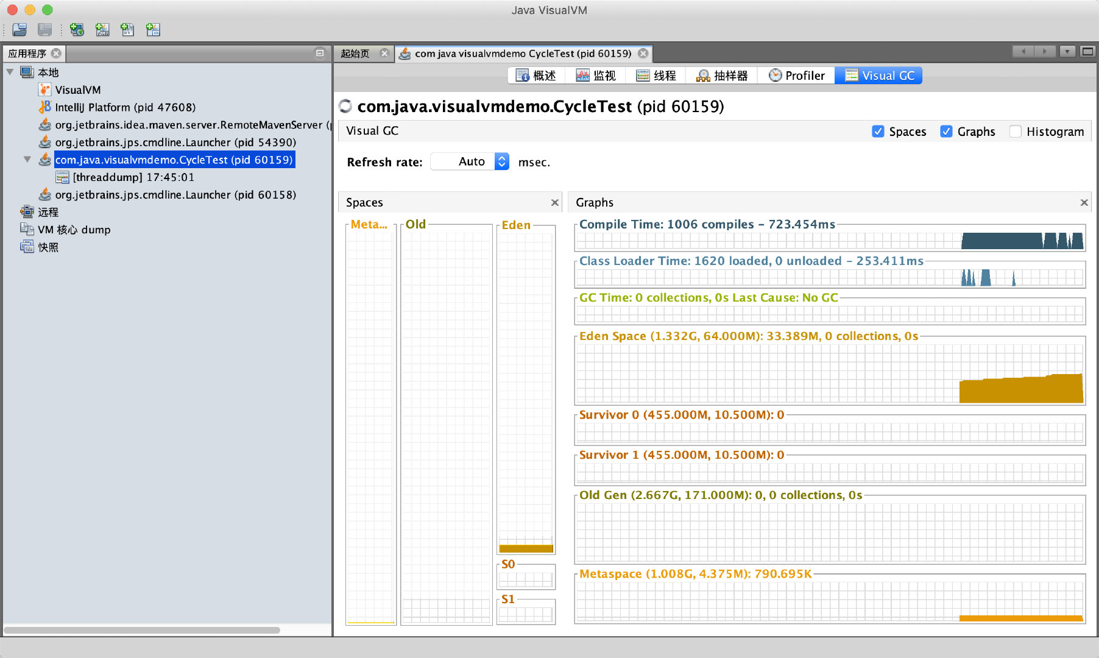Click the RemoteMavenServer Java icon

(44, 124)
